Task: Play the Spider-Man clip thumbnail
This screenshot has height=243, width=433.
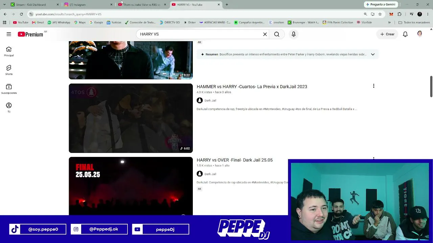Action: point(131,60)
